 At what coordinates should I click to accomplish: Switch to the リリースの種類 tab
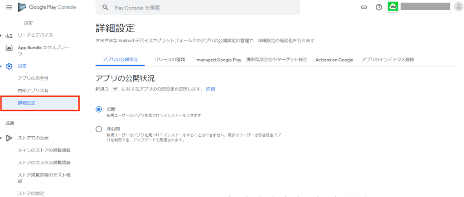(169, 59)
